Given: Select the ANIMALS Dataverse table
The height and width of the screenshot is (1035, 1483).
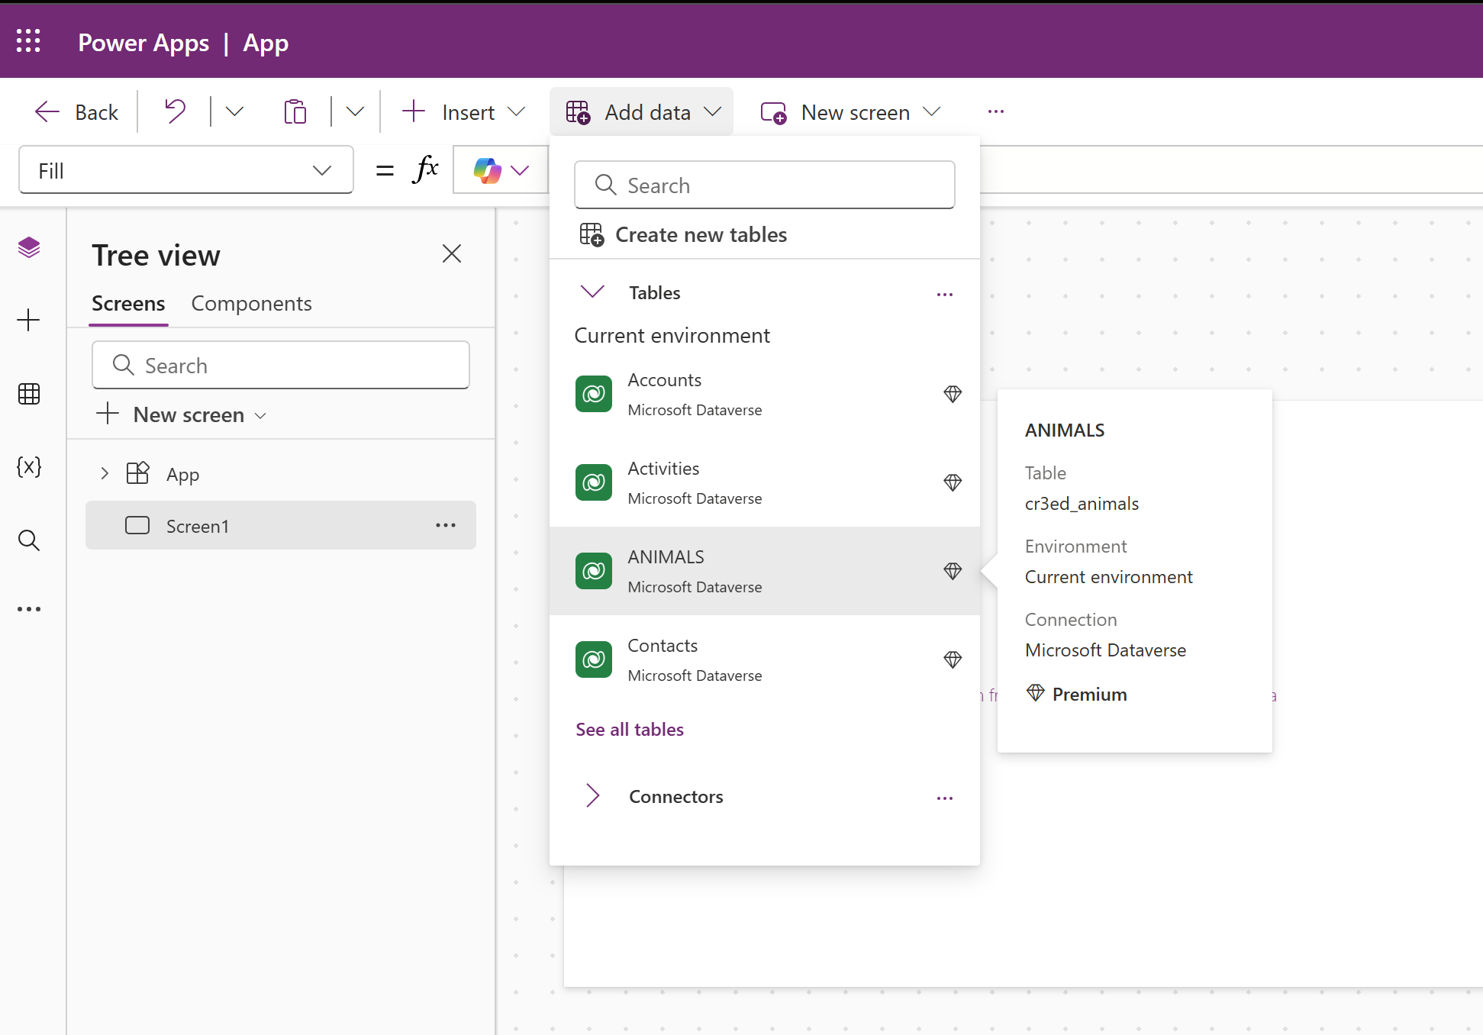Looking at the screenshot, I should click(694, 571).
